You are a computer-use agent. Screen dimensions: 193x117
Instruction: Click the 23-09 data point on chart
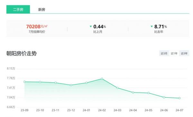[24, 82]
